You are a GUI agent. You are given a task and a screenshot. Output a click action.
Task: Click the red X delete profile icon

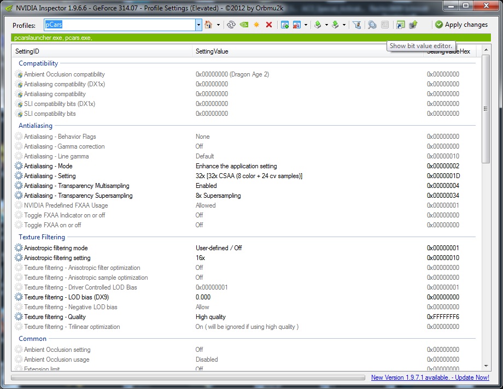pyautogui.click(x=269, y=25)
